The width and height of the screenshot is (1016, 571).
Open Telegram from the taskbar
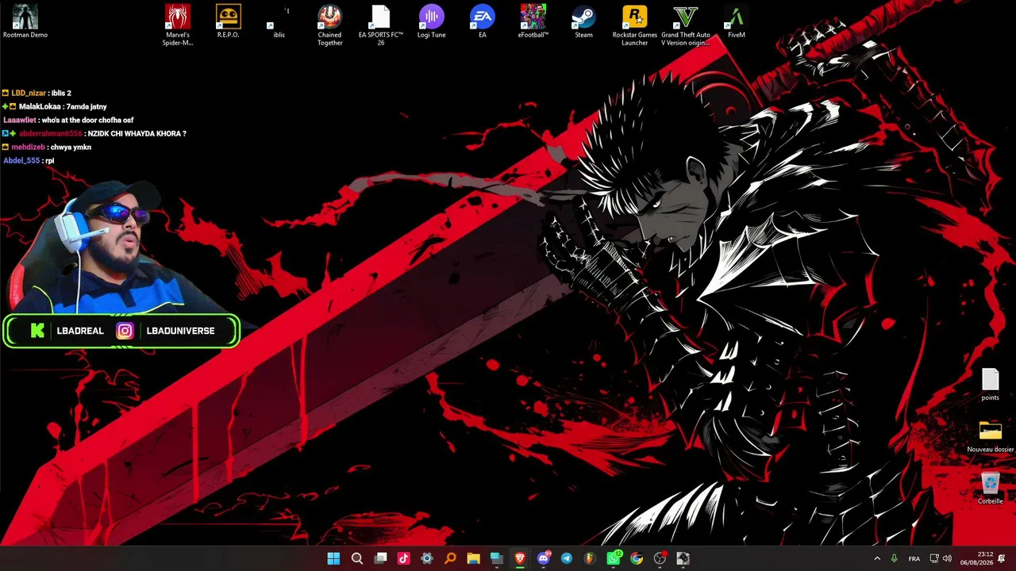pos(566,558)
